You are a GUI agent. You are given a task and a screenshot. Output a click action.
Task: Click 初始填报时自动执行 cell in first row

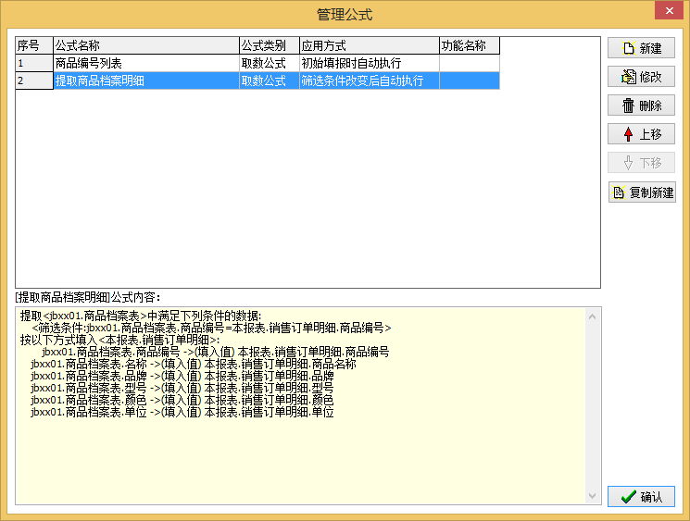(368, 63)
